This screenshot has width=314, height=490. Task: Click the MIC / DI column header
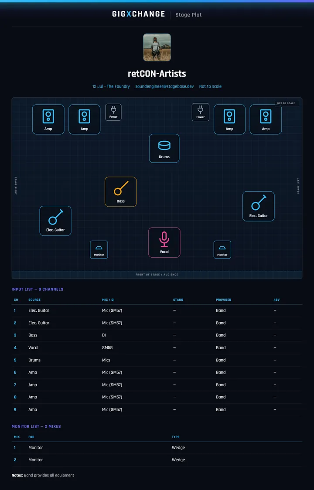pos(108,299)
